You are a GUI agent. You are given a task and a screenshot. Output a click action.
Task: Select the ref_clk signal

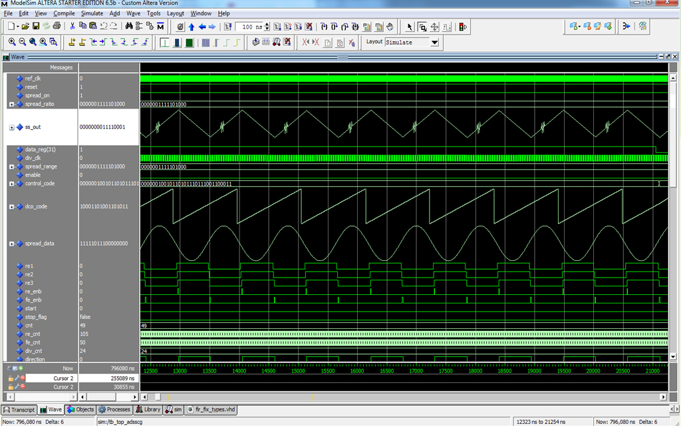[x=33, y=79]
